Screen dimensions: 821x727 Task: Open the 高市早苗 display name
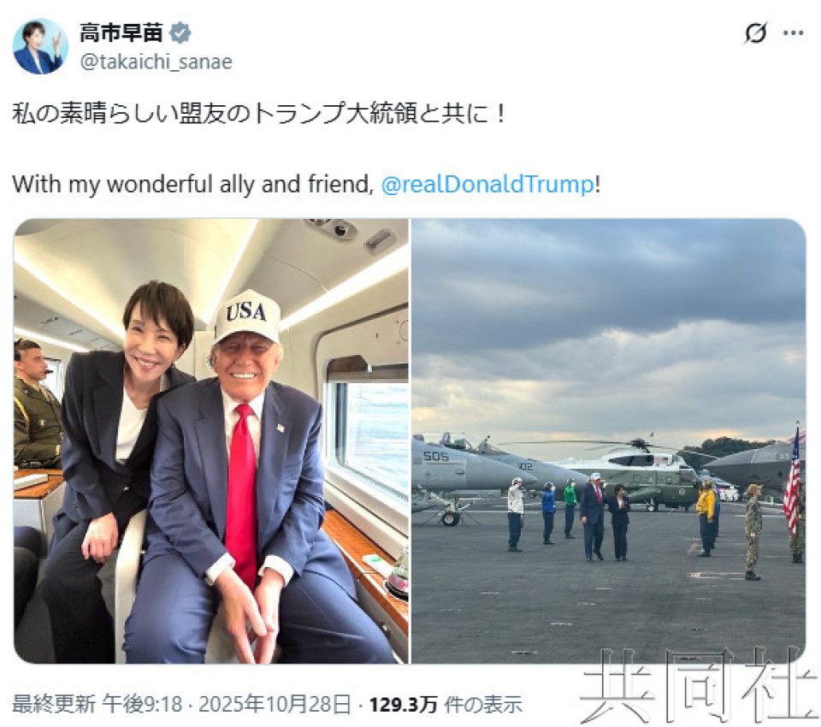click(121, 33)
